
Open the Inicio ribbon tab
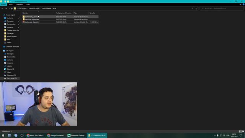pyautogui.click(x=11, y=5)
